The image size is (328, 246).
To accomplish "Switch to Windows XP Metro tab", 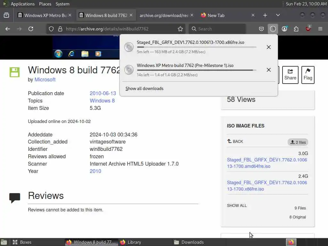I will tap(42, 15).
